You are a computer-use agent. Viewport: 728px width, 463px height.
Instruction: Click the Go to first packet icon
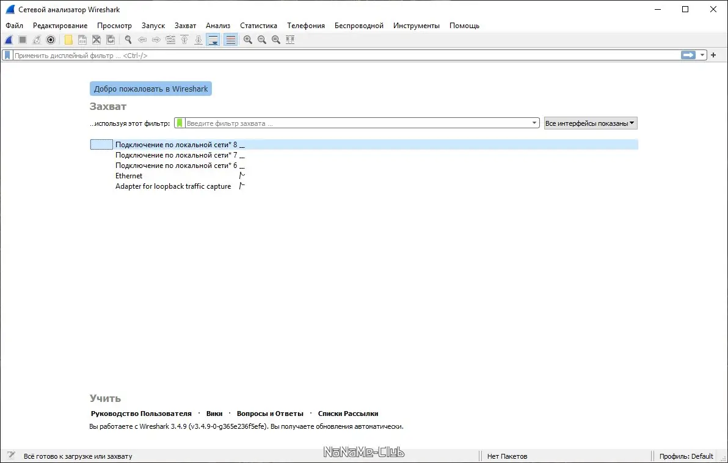click(184, 40)
